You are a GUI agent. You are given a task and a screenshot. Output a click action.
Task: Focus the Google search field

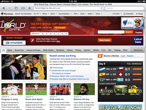(124, 8)
